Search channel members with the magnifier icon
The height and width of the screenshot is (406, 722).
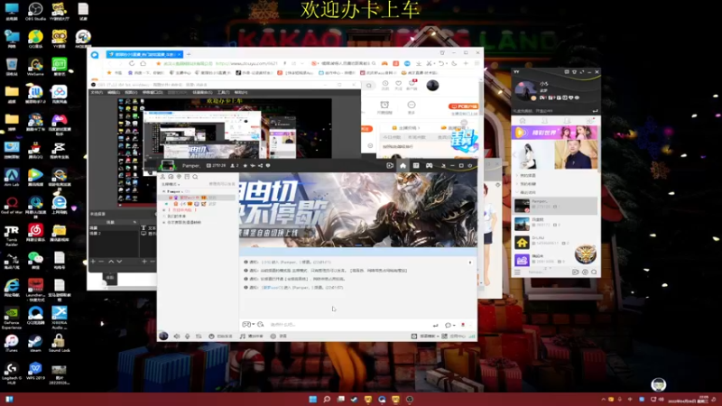[195, 177]
